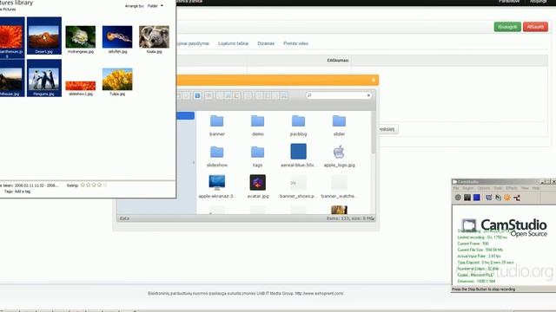Set rating to two stars
The image size is (556, 312).
pos(89,185)
